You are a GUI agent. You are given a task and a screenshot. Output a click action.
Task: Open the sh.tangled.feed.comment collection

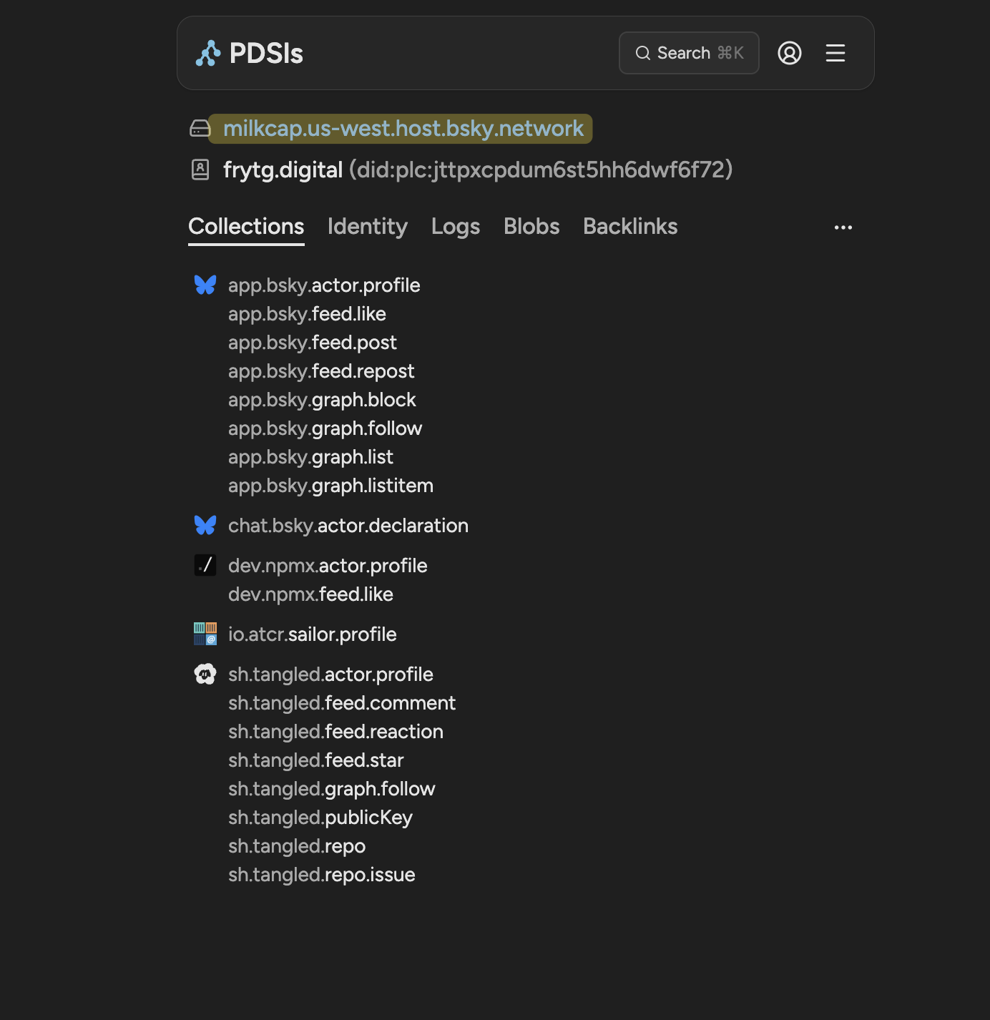tap(342, 703)
